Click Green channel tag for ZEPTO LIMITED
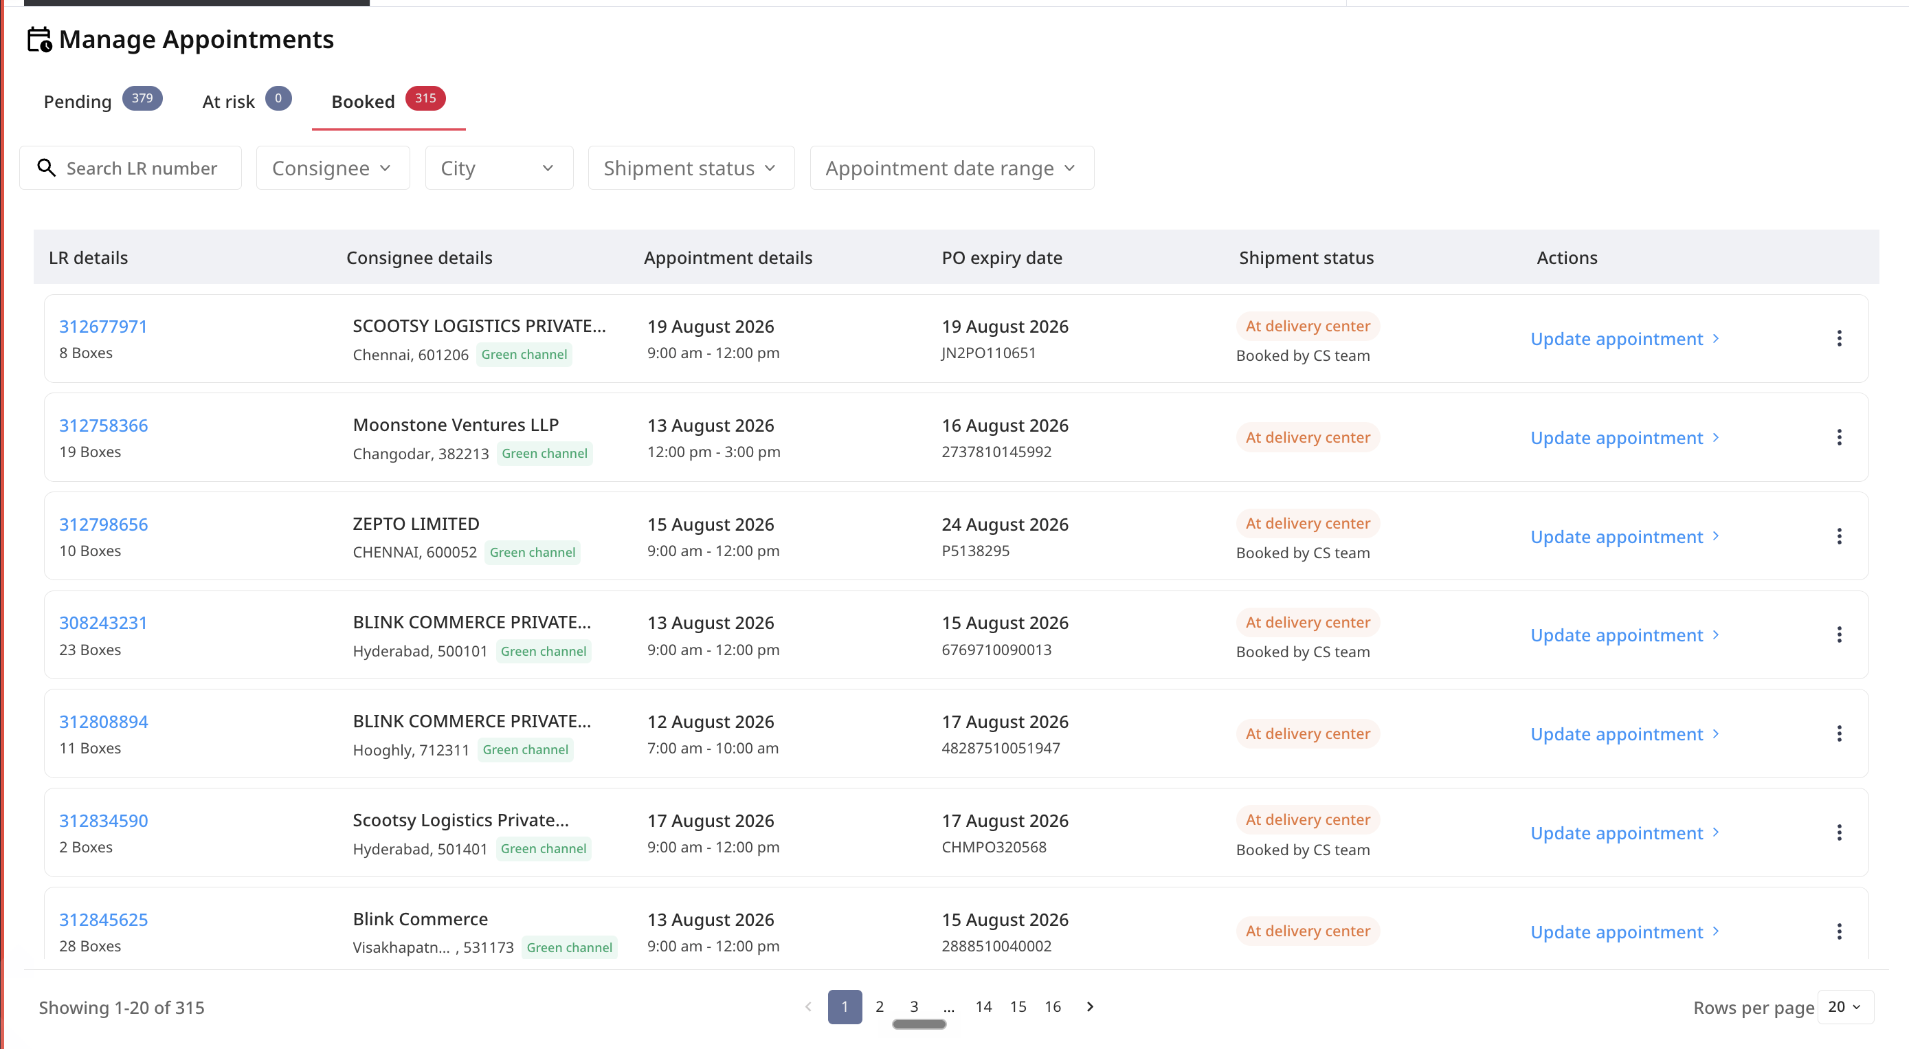 click(532, 552)
